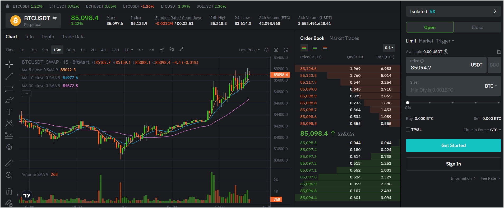Screen dimensions: 504x208
Task: Select the horizontal lines Fibonacci tool
Action: [9, 88]
